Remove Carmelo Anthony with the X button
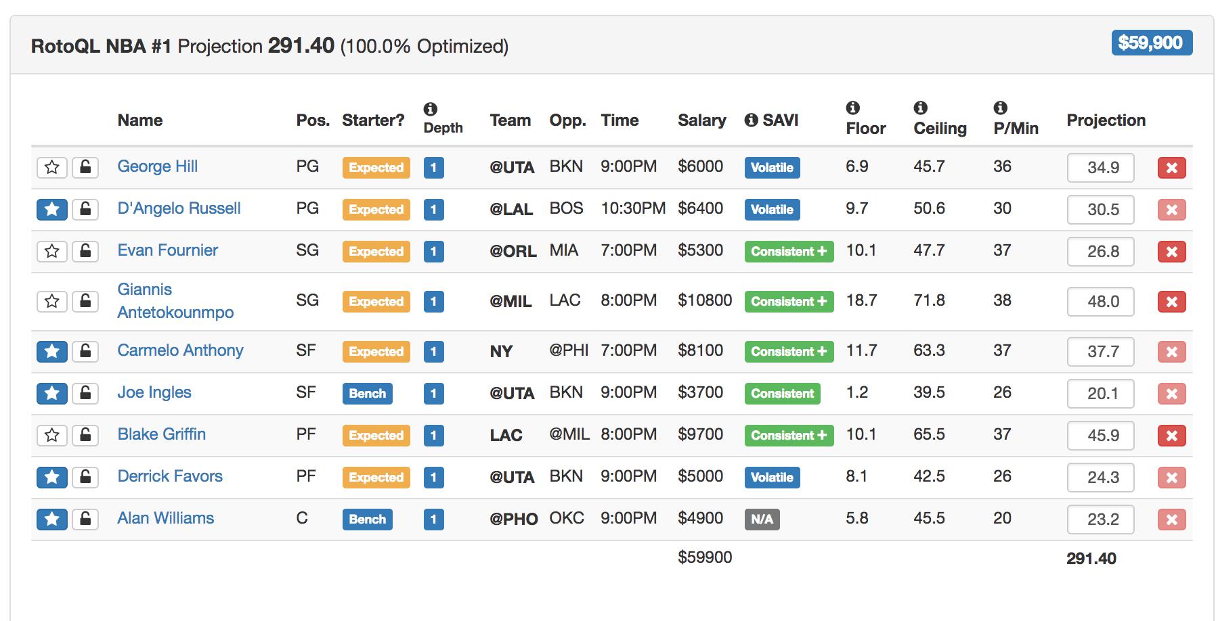1216x621 pixels. pyautogui.click(x=1172, y=352)
